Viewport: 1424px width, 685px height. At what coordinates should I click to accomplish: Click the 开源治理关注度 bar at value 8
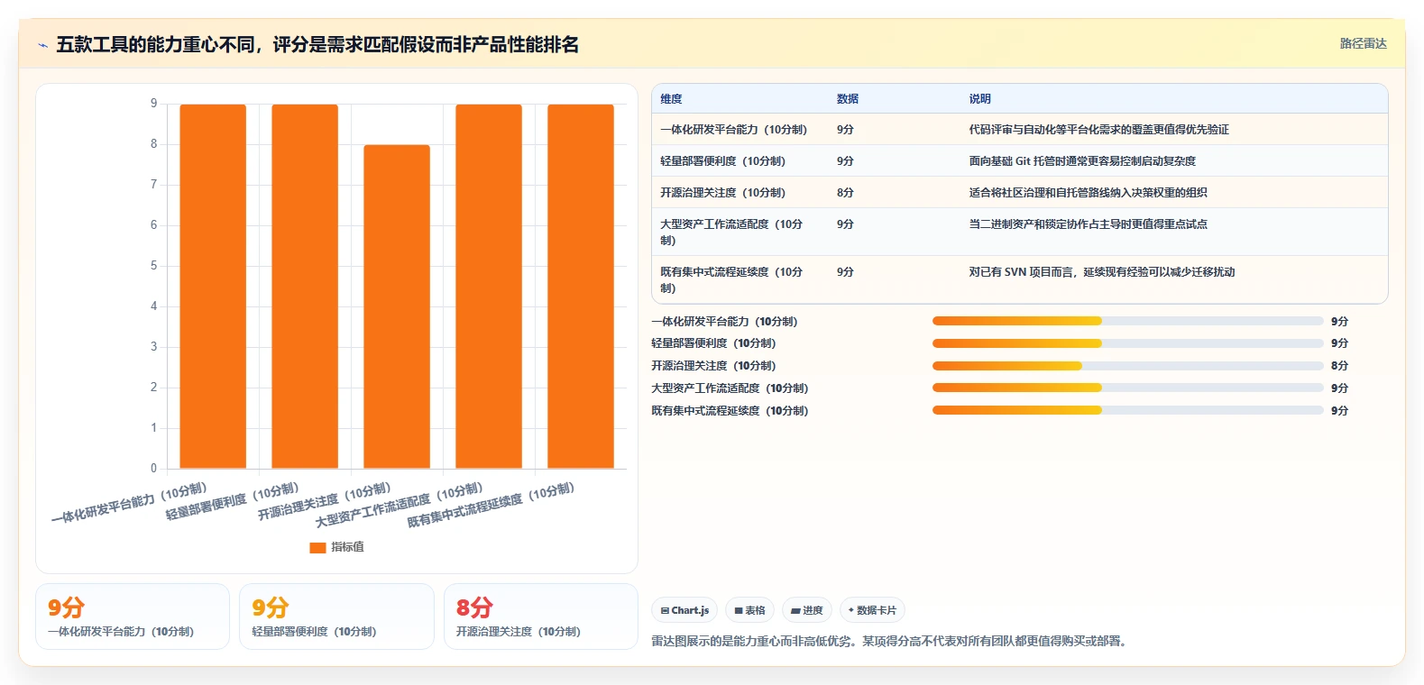pyautogui.click(x=397, y=306)
